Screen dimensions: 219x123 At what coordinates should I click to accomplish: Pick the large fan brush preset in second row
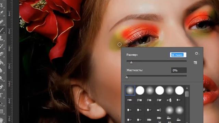[x=169, y=100]
